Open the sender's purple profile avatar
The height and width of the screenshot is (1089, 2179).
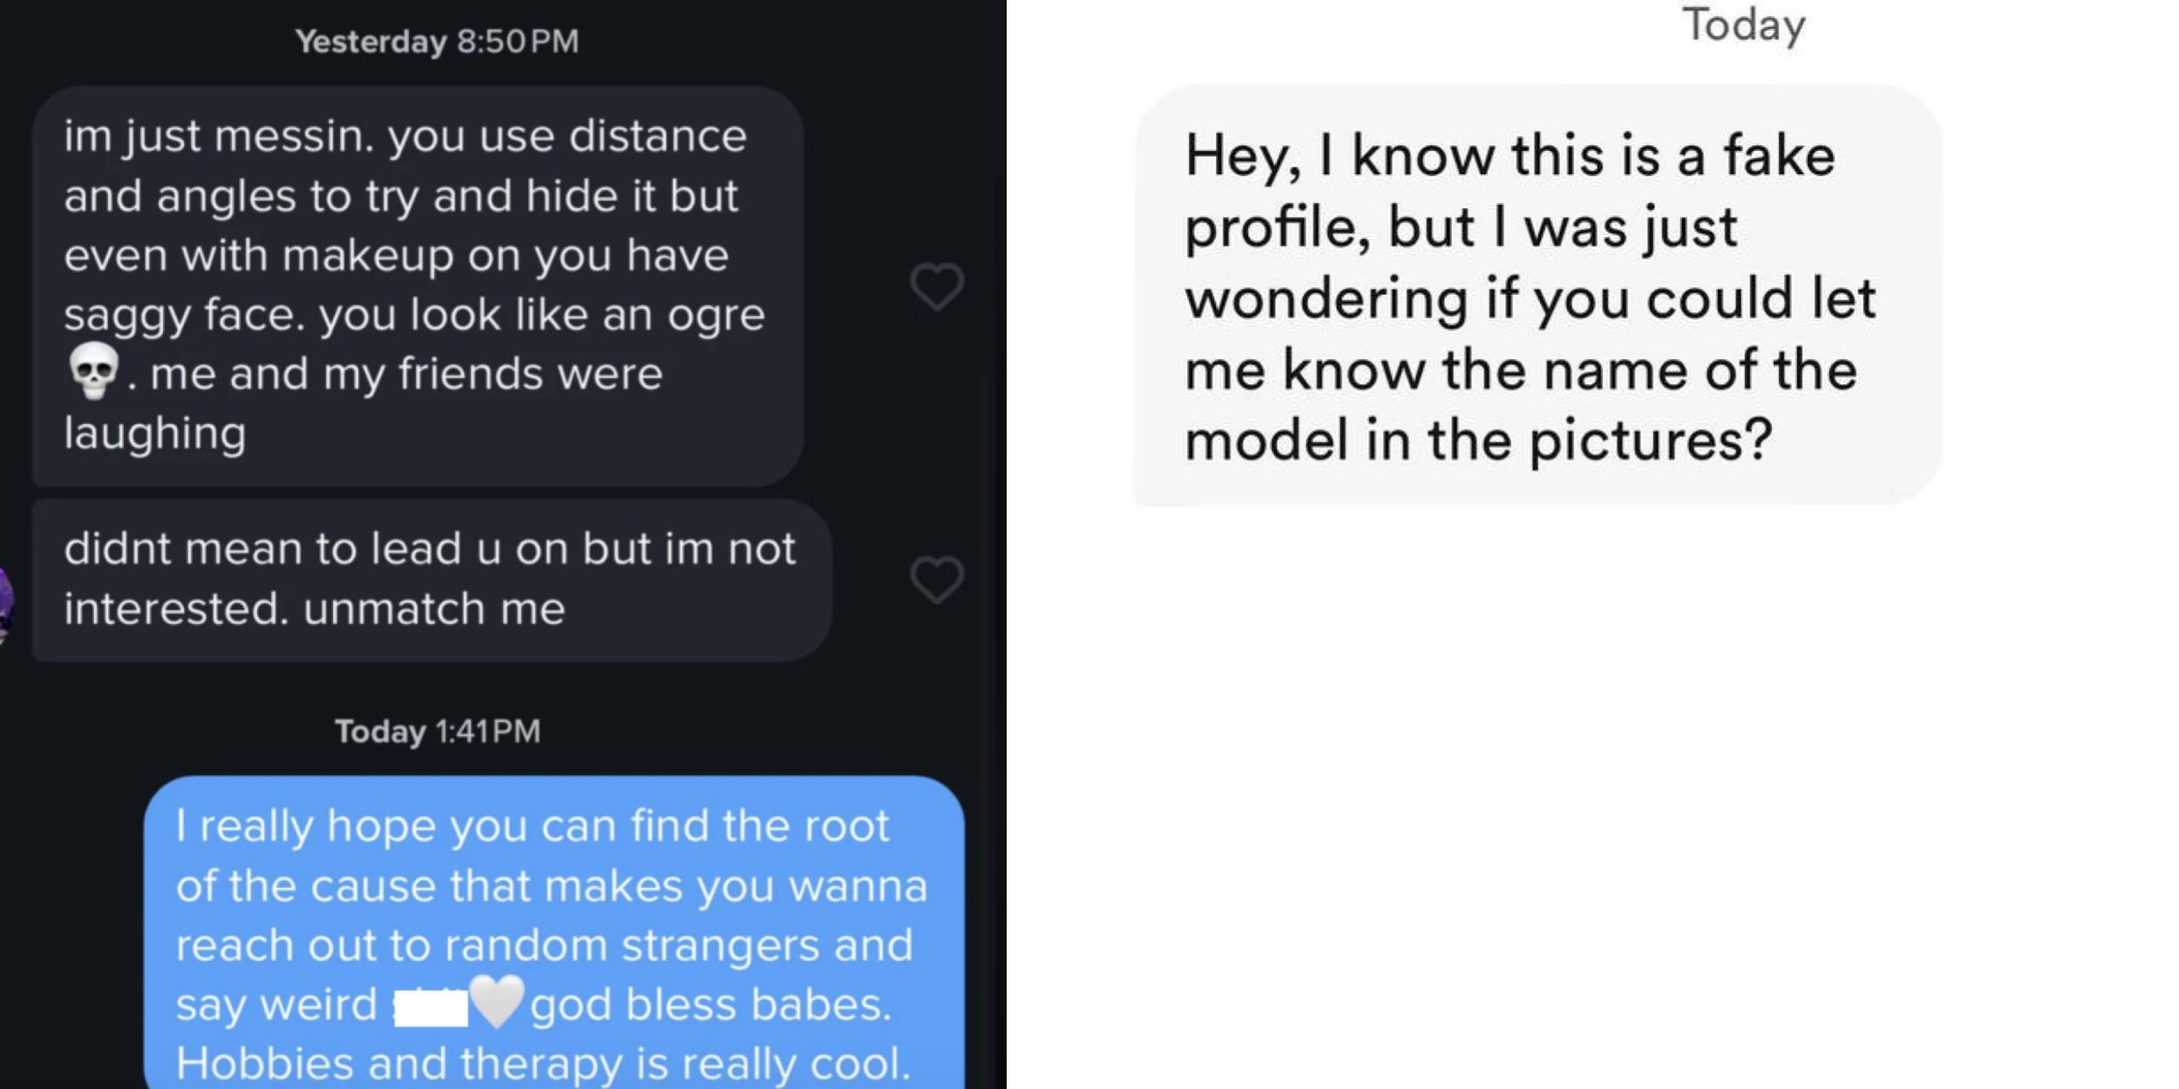click(5, 604)
